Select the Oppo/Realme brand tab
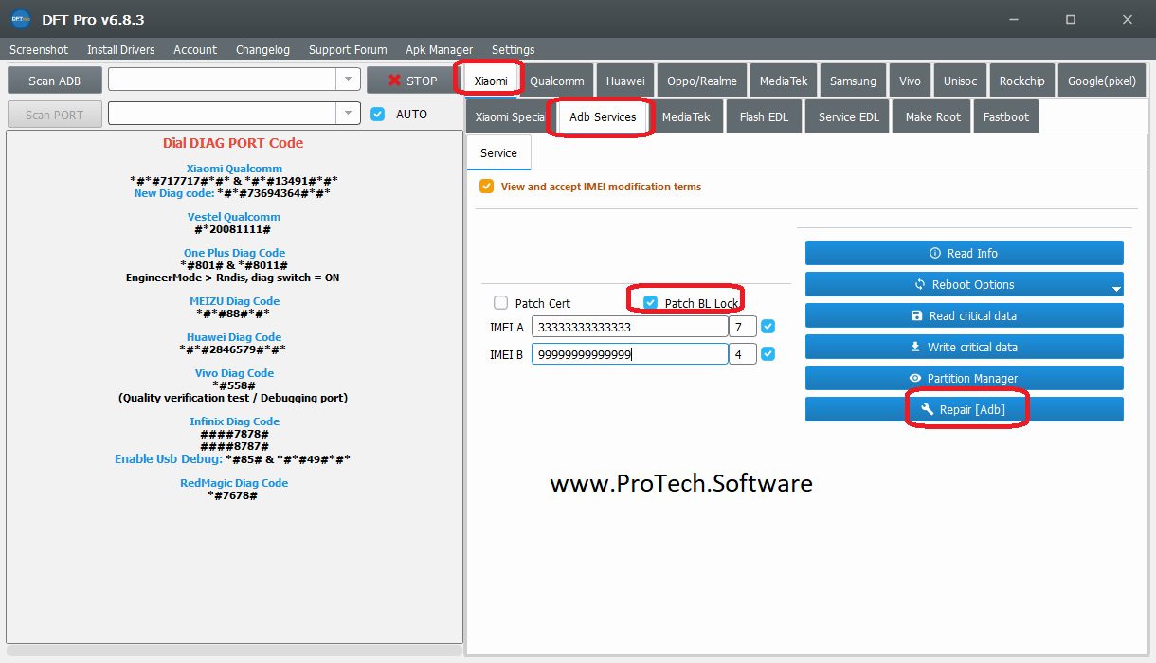Viewport: 1156px width, 663px height. click(x=702, y=81)
